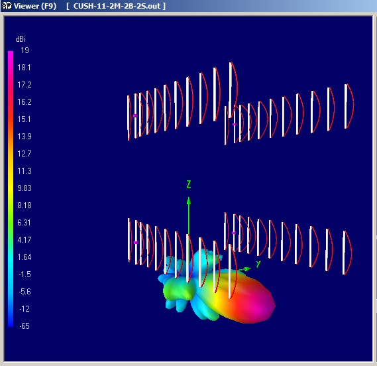The height and width of the screenshot is (366, 377).
Task: Select the 8.18 gain scale label
Action: point(25,206)
